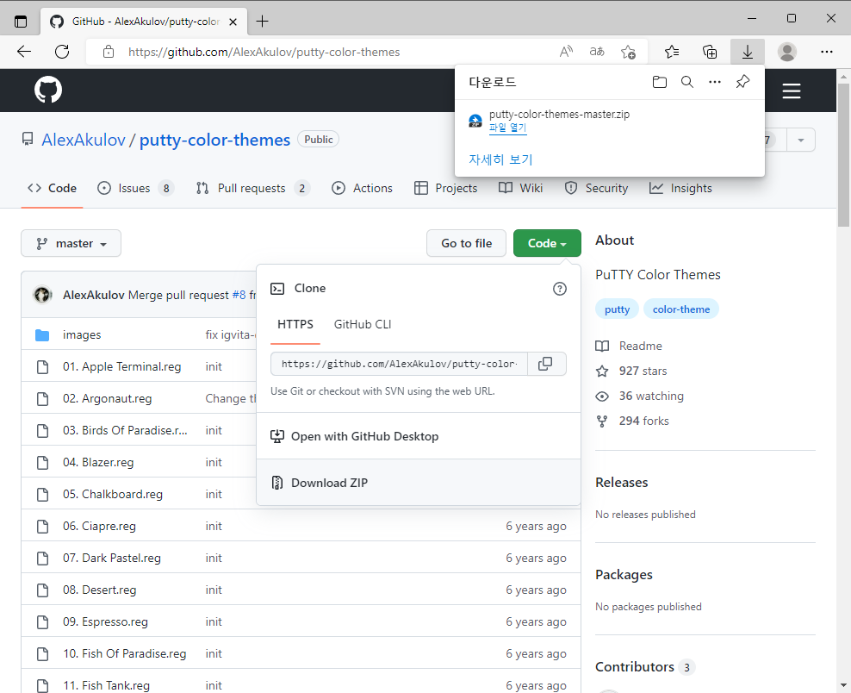Open more options in the Downloads panel

(715, 82)
